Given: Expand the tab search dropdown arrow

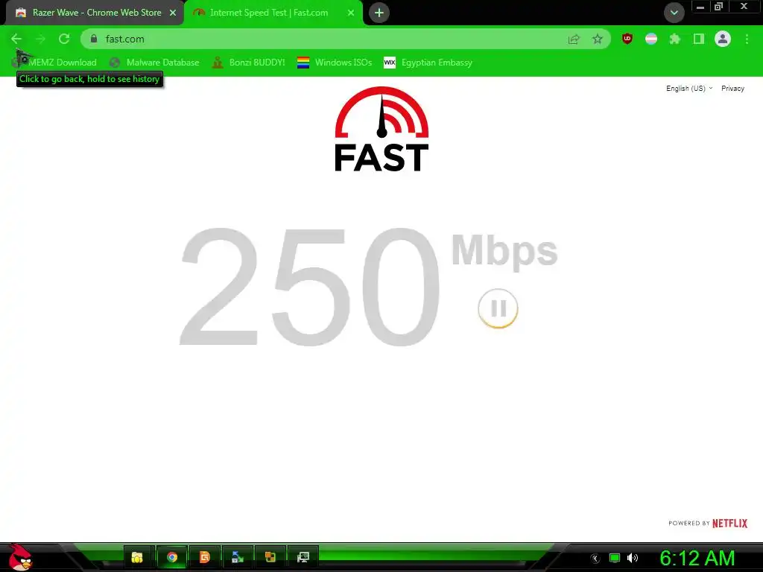Looking at the screenshot, I should (x=674, y=13).
